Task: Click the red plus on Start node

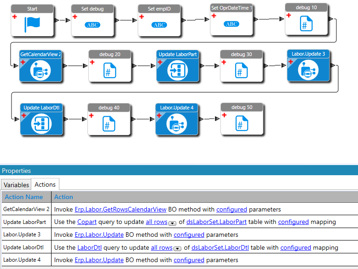Action: 15,17
